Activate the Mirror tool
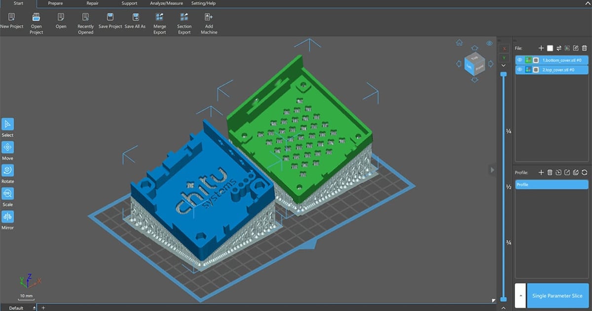Image resolution: width=592 pixels, height=311 pixels. click(x=8, y=217)
